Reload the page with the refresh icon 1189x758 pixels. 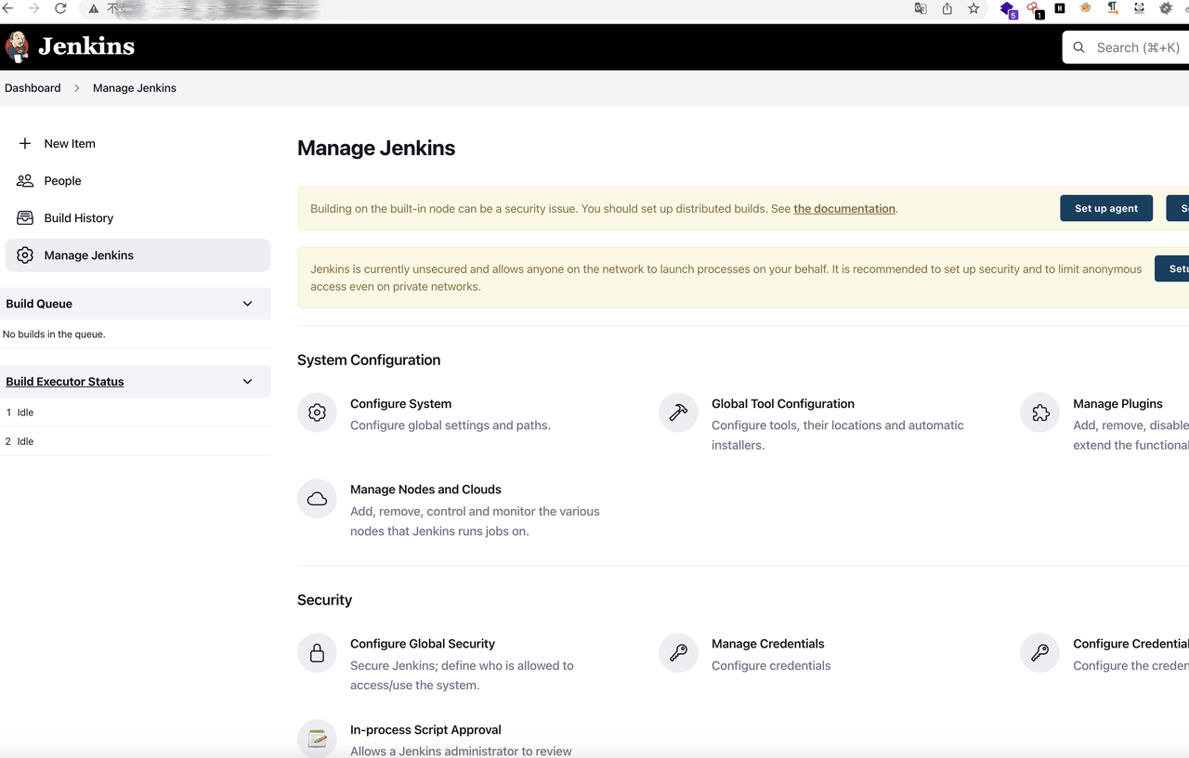[x=60, y=8]
